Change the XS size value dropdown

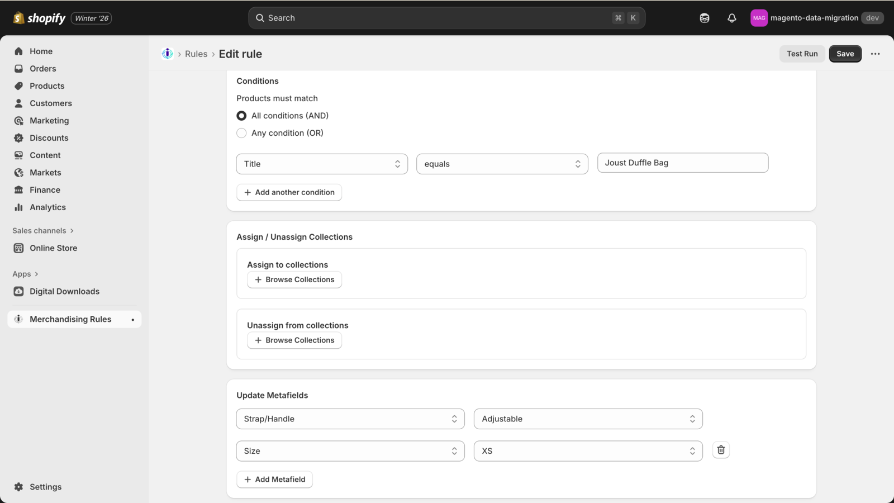[x=588, y=451]
